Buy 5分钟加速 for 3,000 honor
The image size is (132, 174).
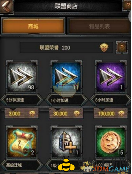click(x=22, y=114)
